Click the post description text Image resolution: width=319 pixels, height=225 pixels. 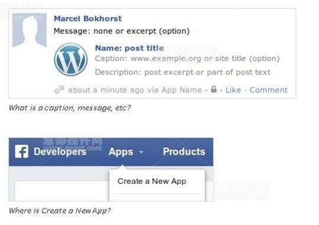183,72
